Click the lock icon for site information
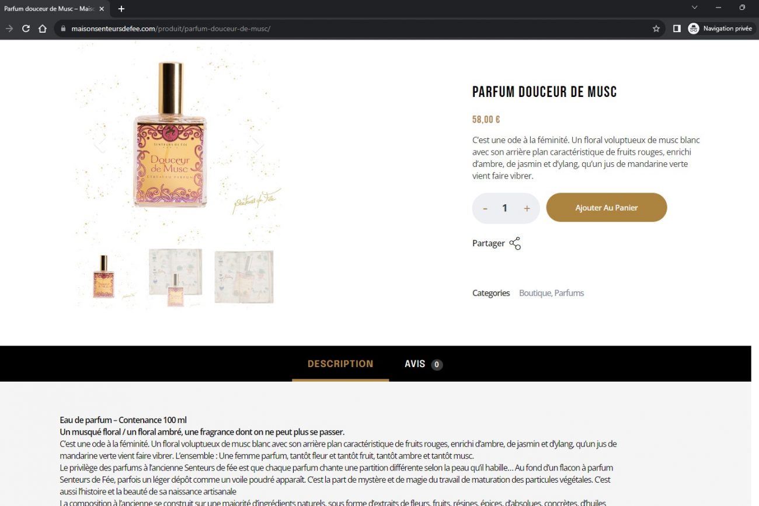This screenshot has height=506, width=759. pyautogui.click(x=63, y=29)
